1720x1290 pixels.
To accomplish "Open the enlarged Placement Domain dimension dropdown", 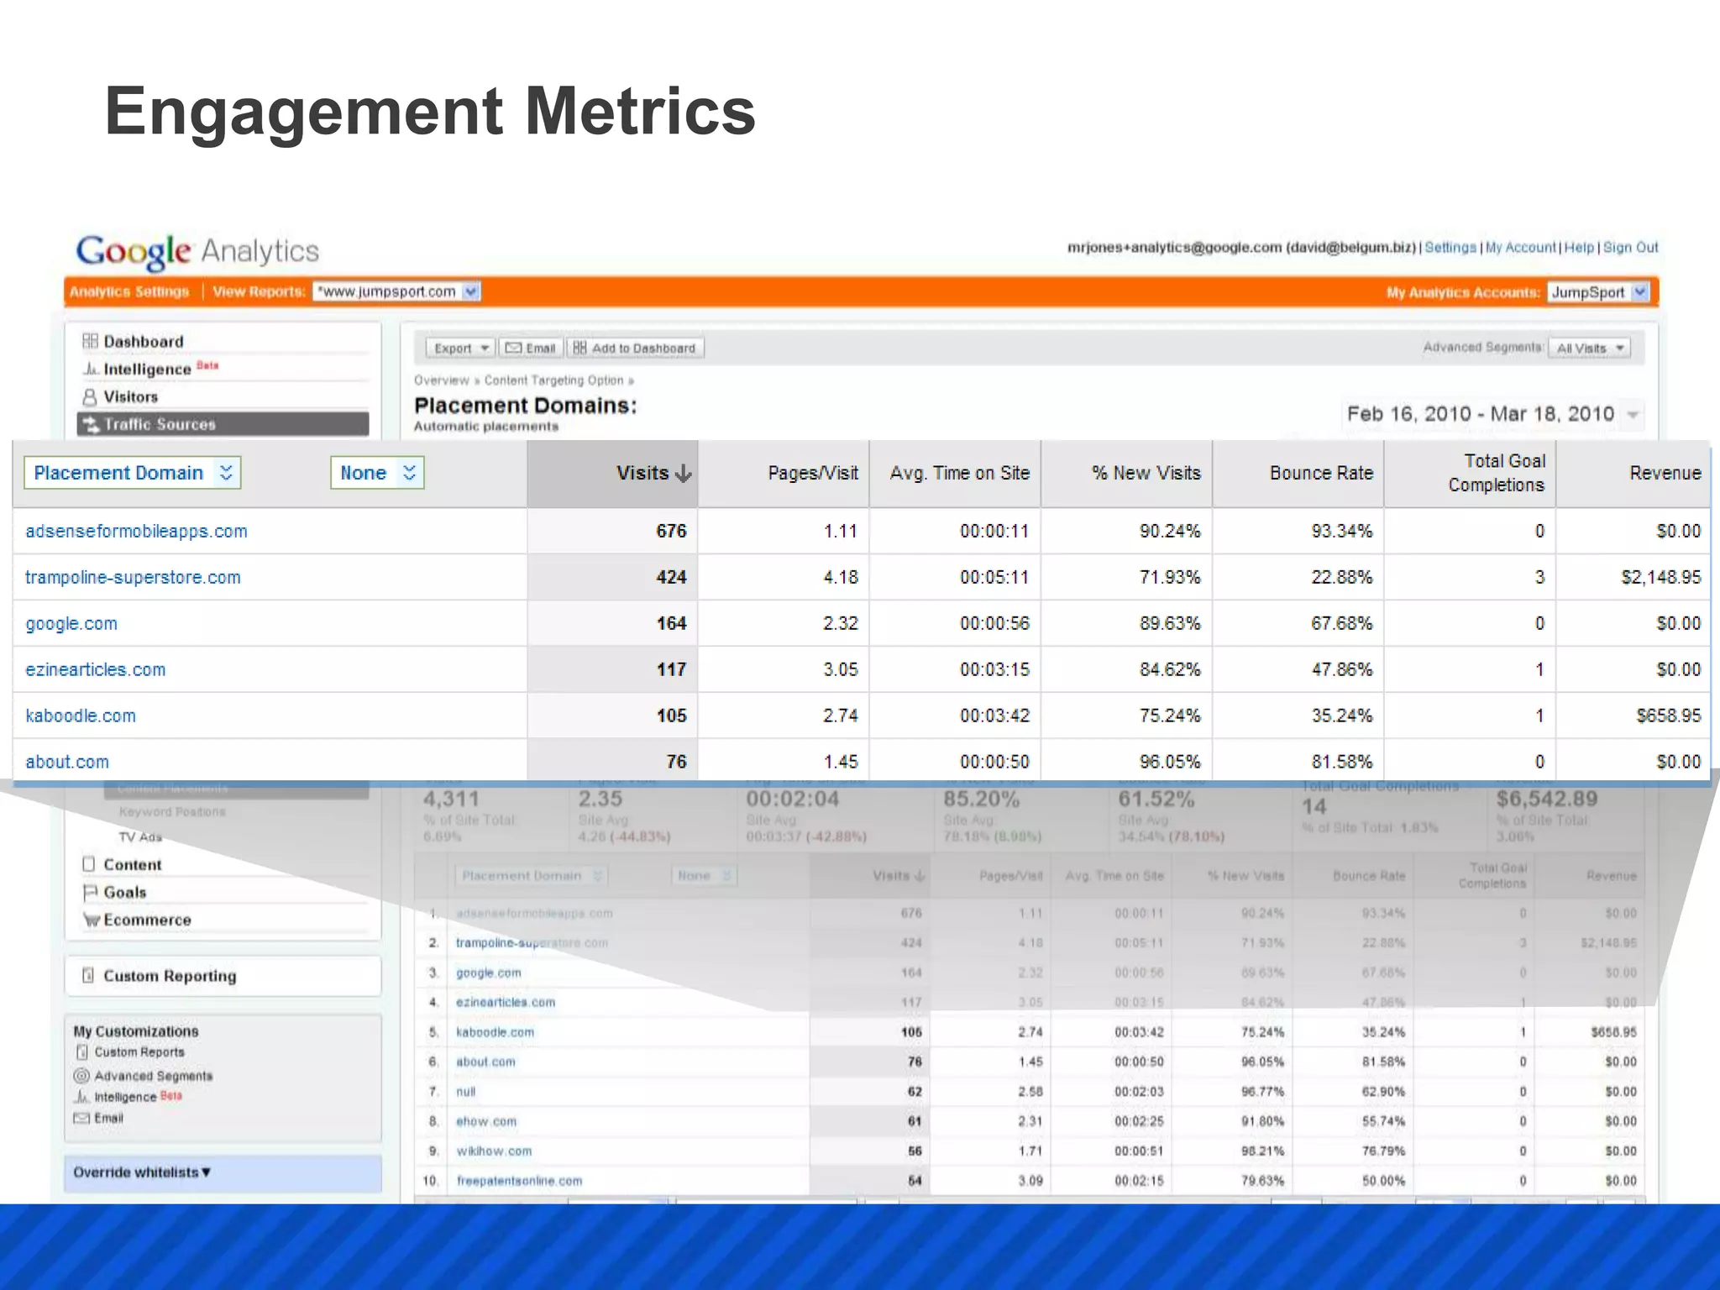I will [x=133, y=473].
